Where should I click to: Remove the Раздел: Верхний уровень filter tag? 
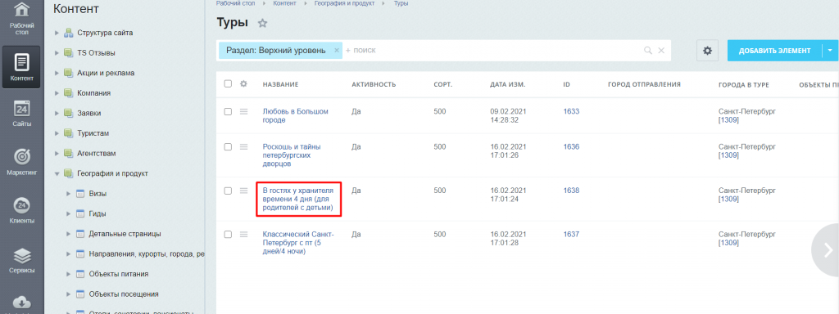(337, 50)
